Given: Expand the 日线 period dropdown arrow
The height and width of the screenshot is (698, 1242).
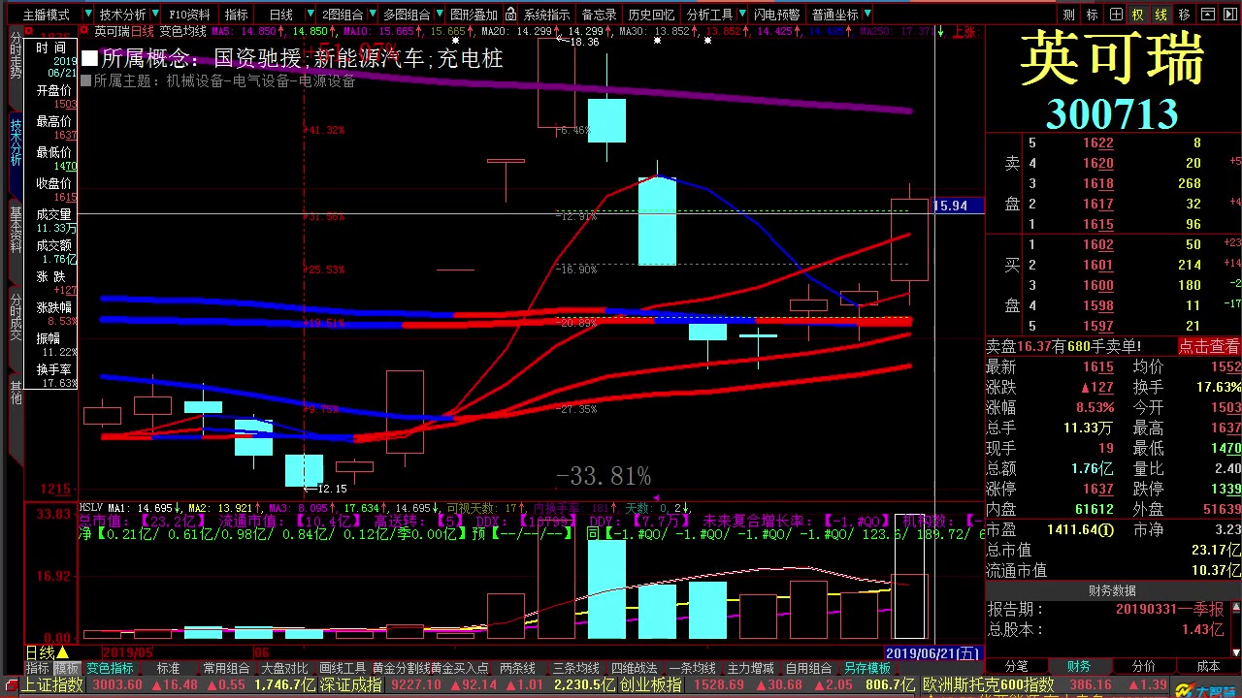Looking at the screenshot, I should point(310,15).
